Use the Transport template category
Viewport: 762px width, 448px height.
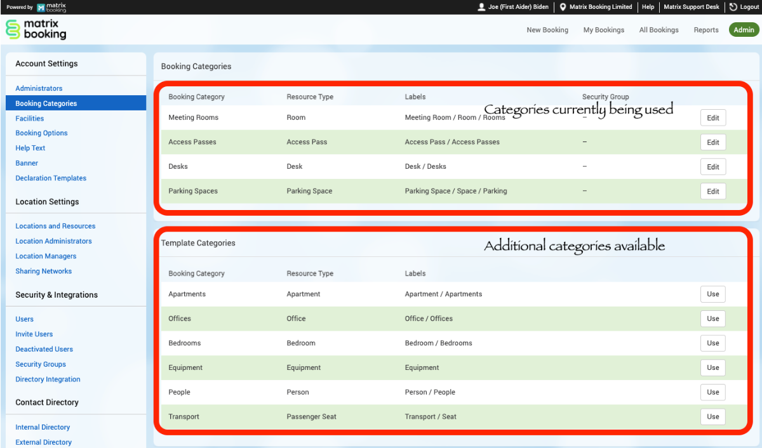pyautogui.click(x=712, y=417)
